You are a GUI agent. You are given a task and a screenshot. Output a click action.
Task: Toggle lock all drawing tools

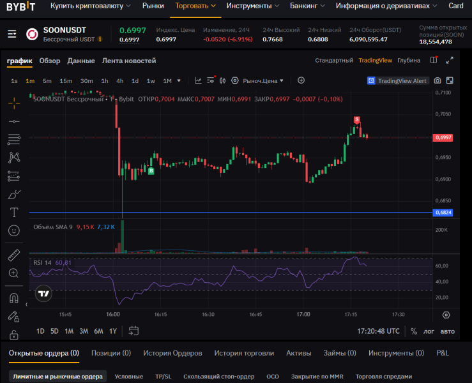pyautogui.click(x=14, y=334)
